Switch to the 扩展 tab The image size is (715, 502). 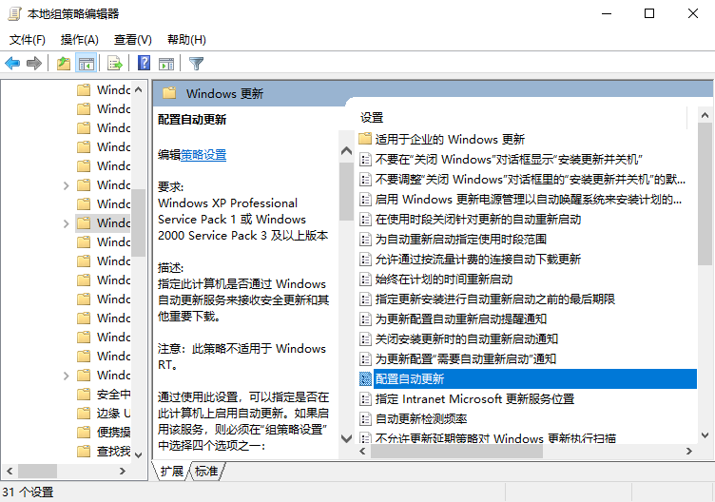point(171,471)
